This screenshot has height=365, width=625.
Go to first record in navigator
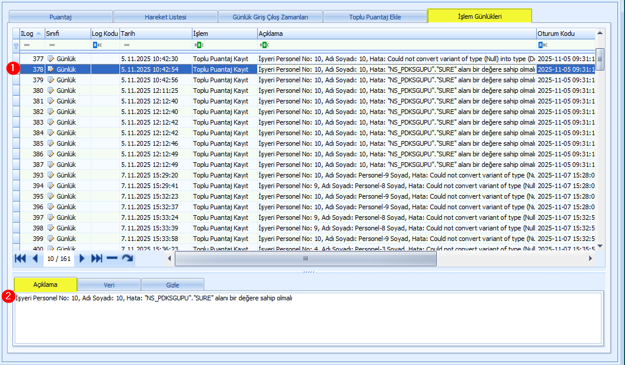[20, 259]
